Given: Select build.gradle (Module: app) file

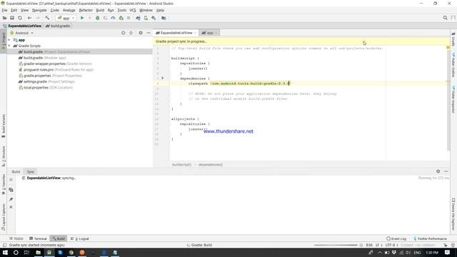Looking at the screenshot, I should [x=42, y=58].
